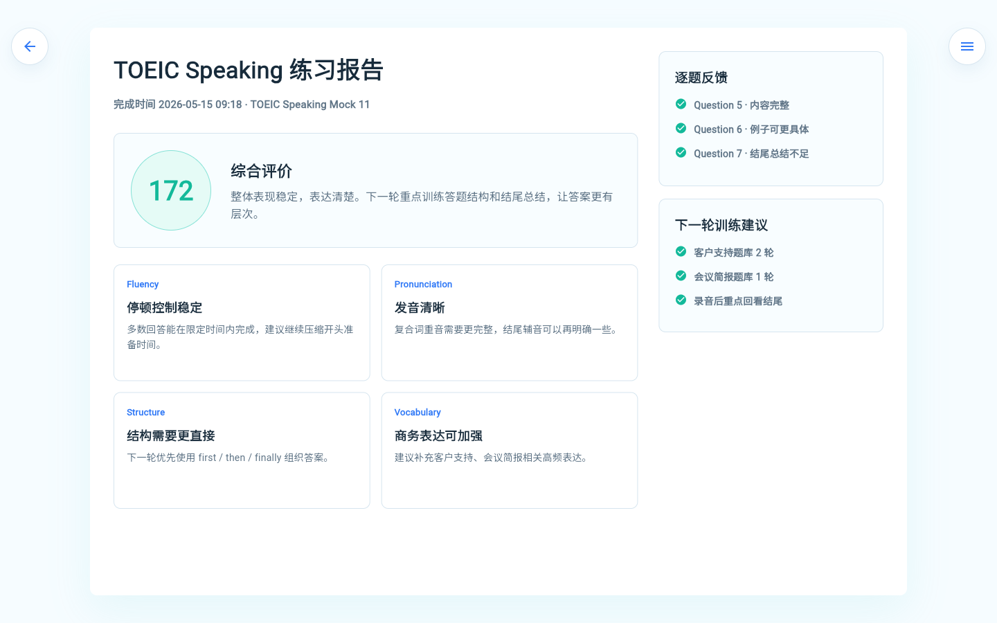
Task: Click the 发音清晰 heading
Action: (420, 307)
